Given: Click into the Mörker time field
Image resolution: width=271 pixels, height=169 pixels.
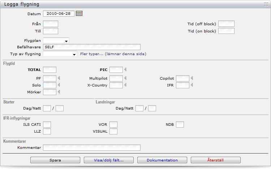Looking at the screenshot, I should coord(50,92).
